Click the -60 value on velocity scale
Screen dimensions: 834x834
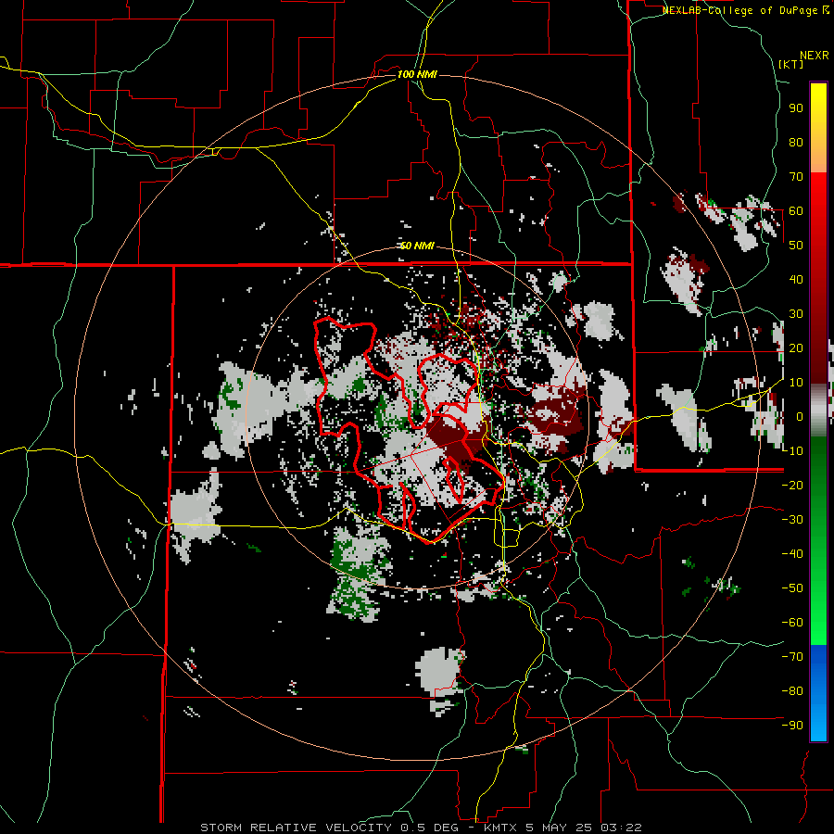coord(792,623)
